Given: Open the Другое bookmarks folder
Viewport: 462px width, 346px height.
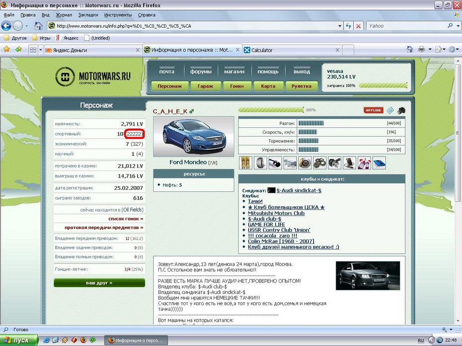Looking at the screenshot, I should point(15,38).
